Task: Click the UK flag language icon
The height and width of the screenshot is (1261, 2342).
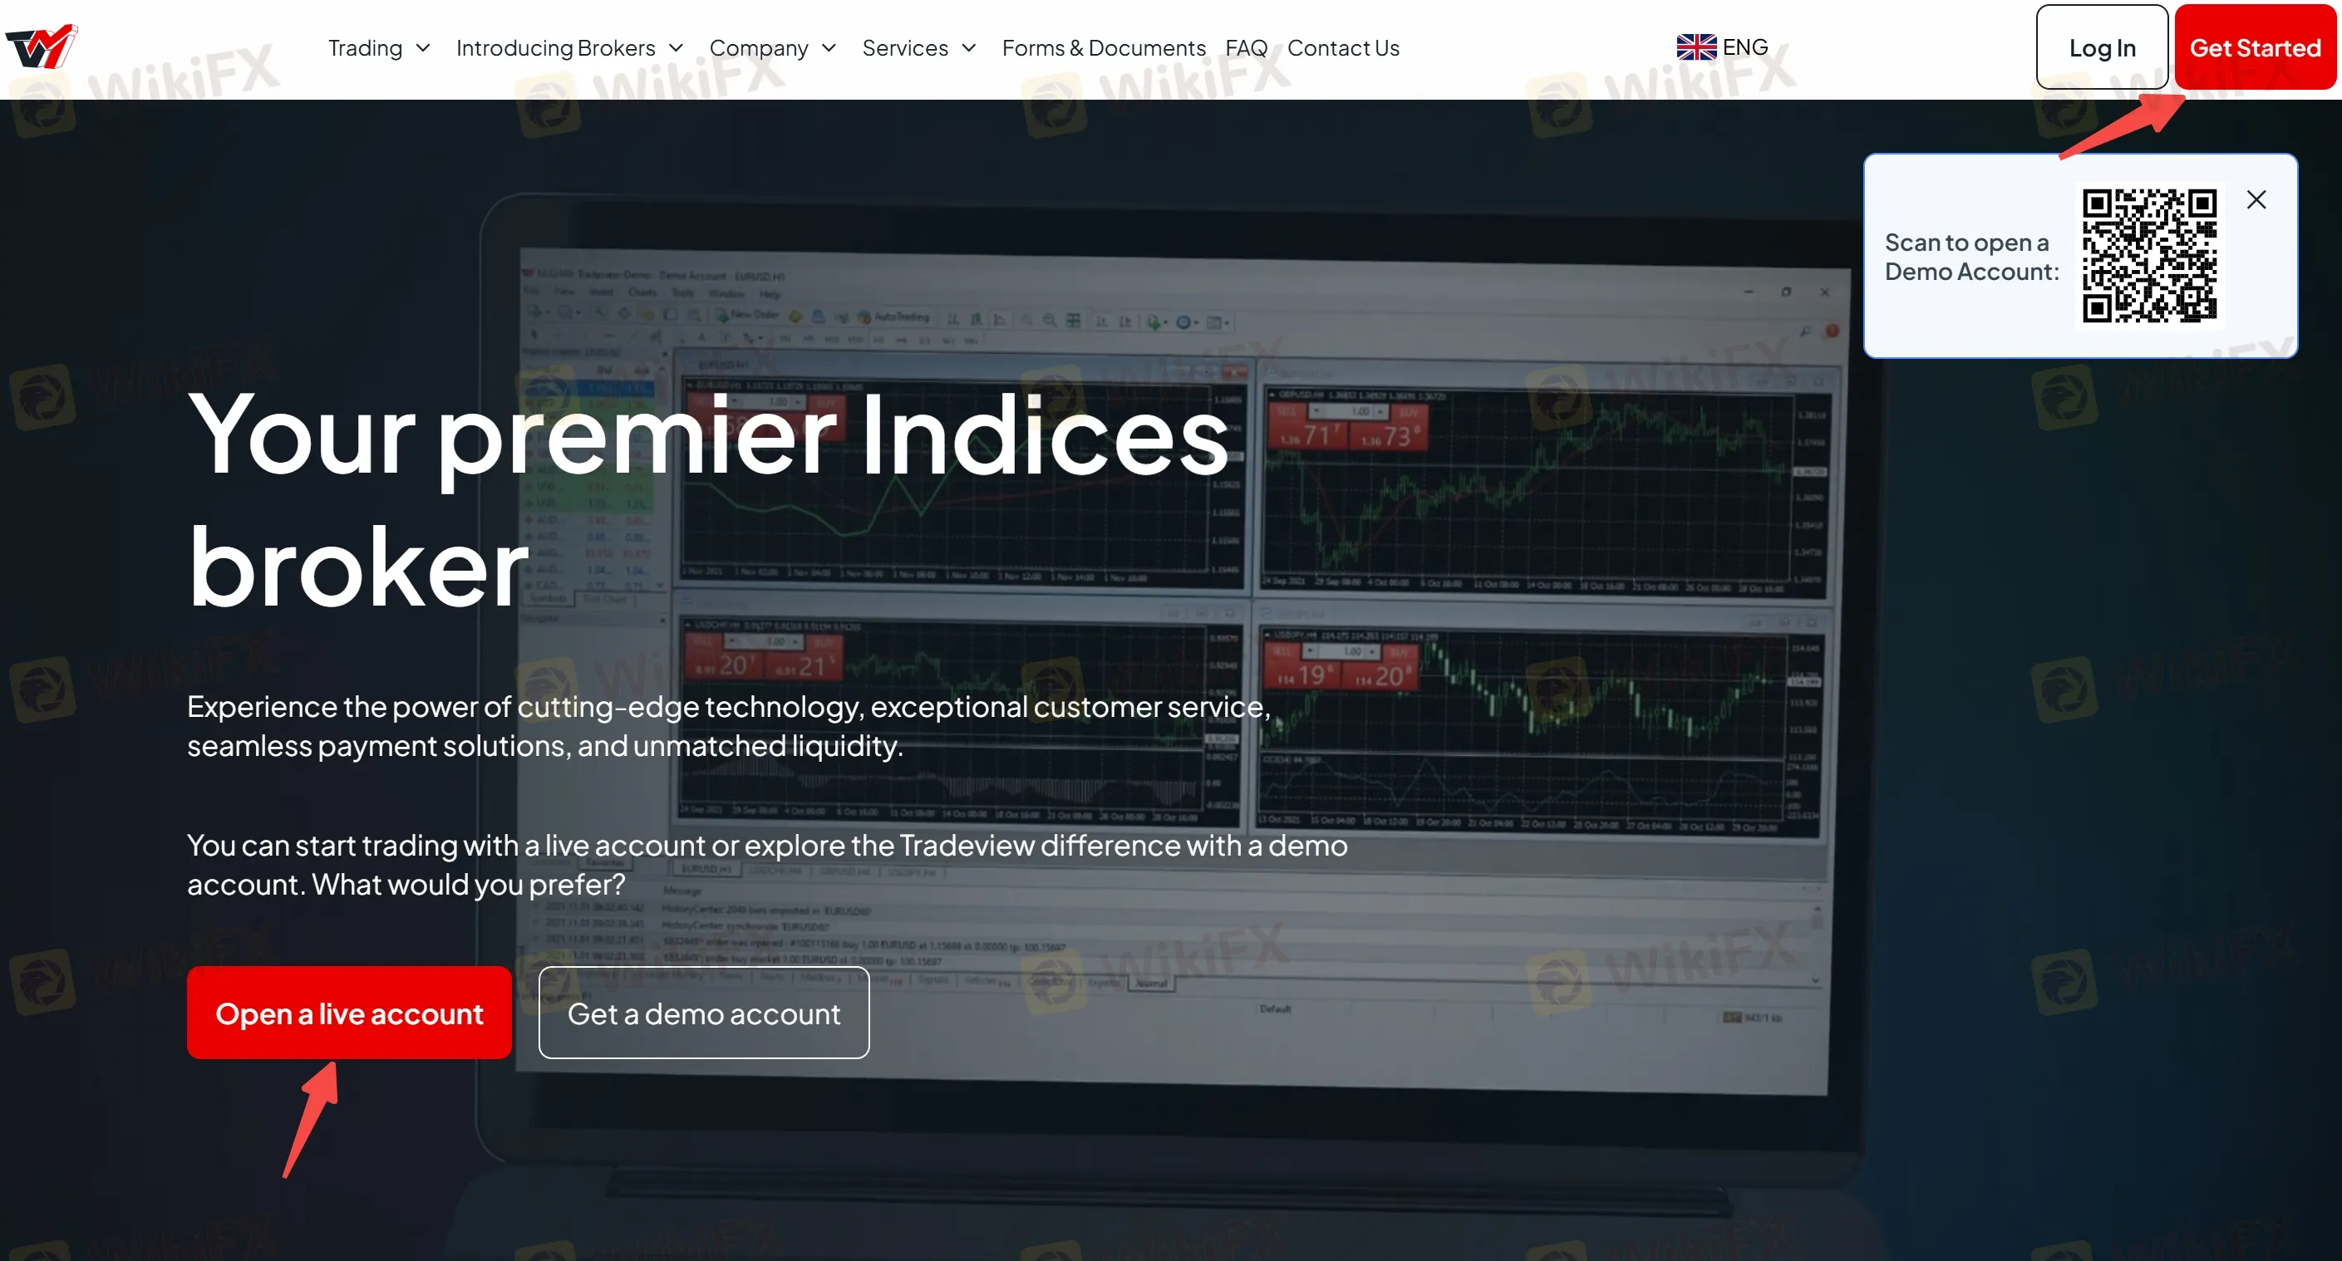Action: point(1693,47)
